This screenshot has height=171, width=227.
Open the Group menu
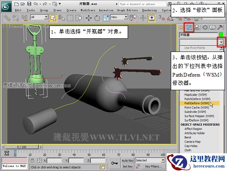[x=44, y=10]
